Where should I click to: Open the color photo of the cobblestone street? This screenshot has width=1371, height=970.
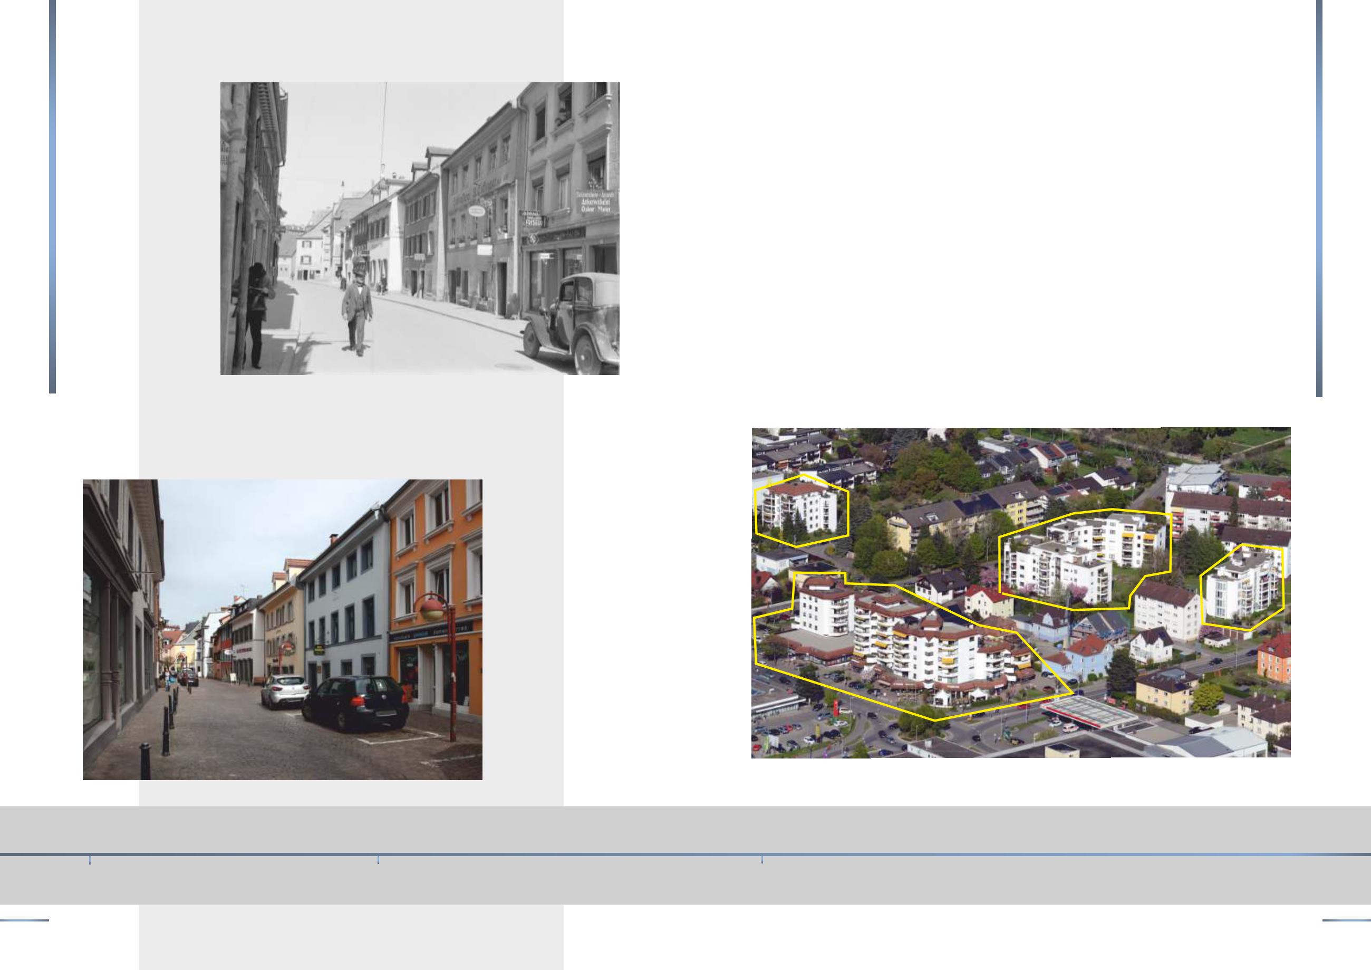[x=283, y=630]
